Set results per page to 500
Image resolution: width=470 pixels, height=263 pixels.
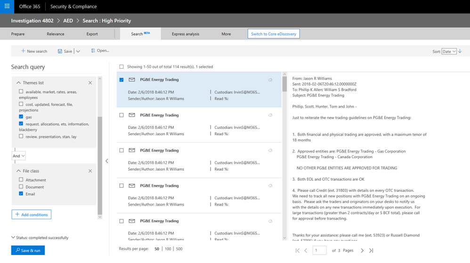pos(179,249)
